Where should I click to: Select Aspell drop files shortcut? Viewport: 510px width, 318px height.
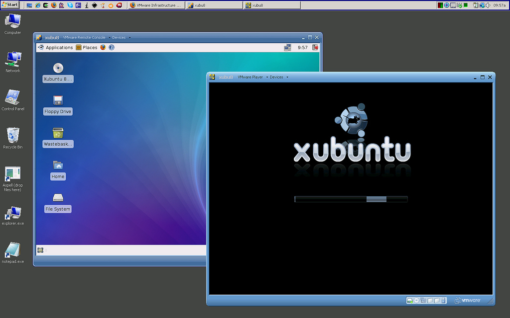pos(12,179)
